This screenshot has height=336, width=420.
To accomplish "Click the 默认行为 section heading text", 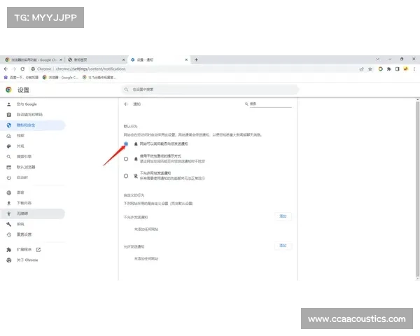I will 130,126.
